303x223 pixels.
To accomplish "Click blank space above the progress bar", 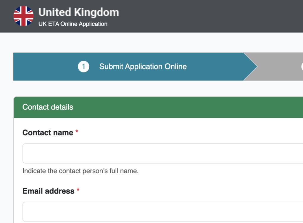I will (148, 42).
